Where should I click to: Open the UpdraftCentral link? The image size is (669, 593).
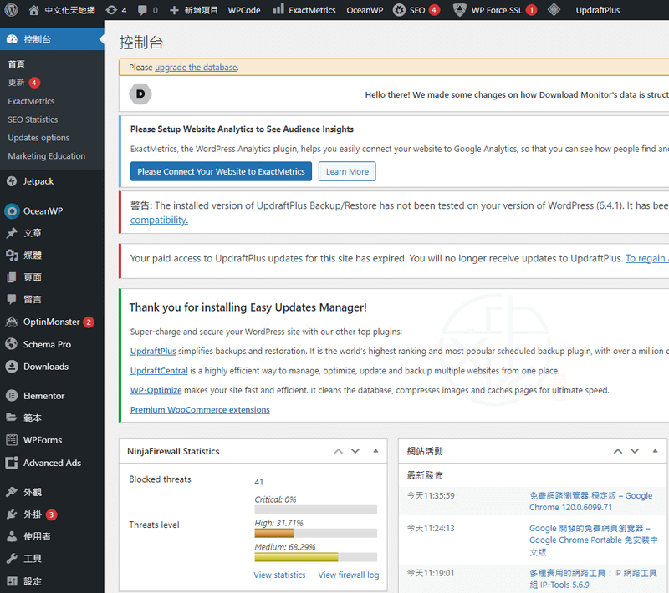point(159,371)
